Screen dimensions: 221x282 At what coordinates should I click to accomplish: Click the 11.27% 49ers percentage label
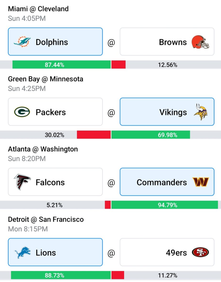168,275
